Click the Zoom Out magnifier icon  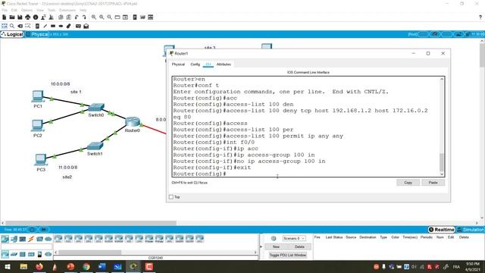click(109, 17)
